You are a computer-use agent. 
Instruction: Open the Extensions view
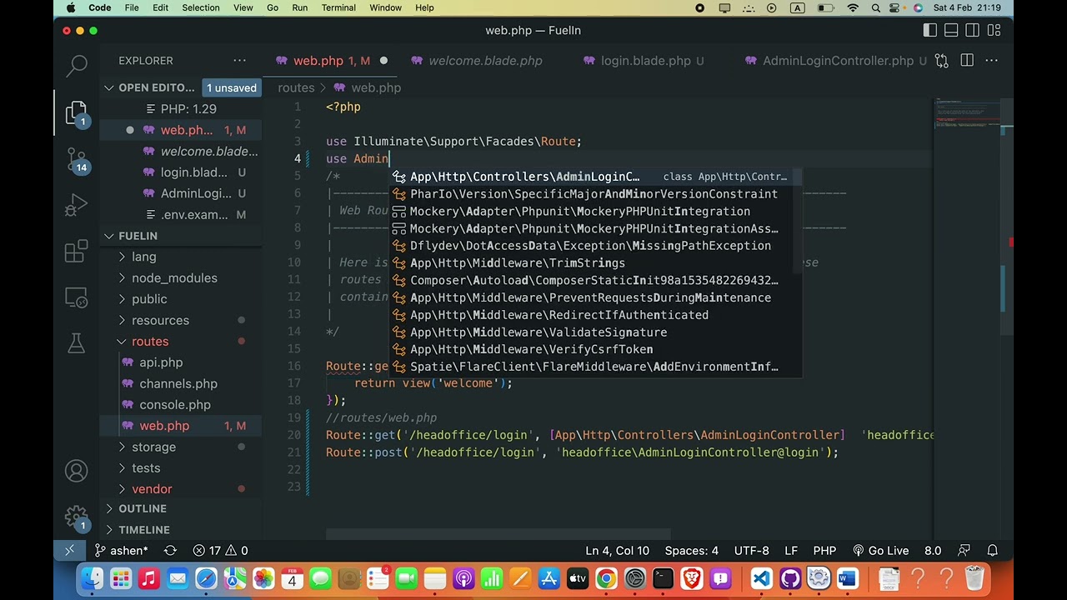point(77,251)
